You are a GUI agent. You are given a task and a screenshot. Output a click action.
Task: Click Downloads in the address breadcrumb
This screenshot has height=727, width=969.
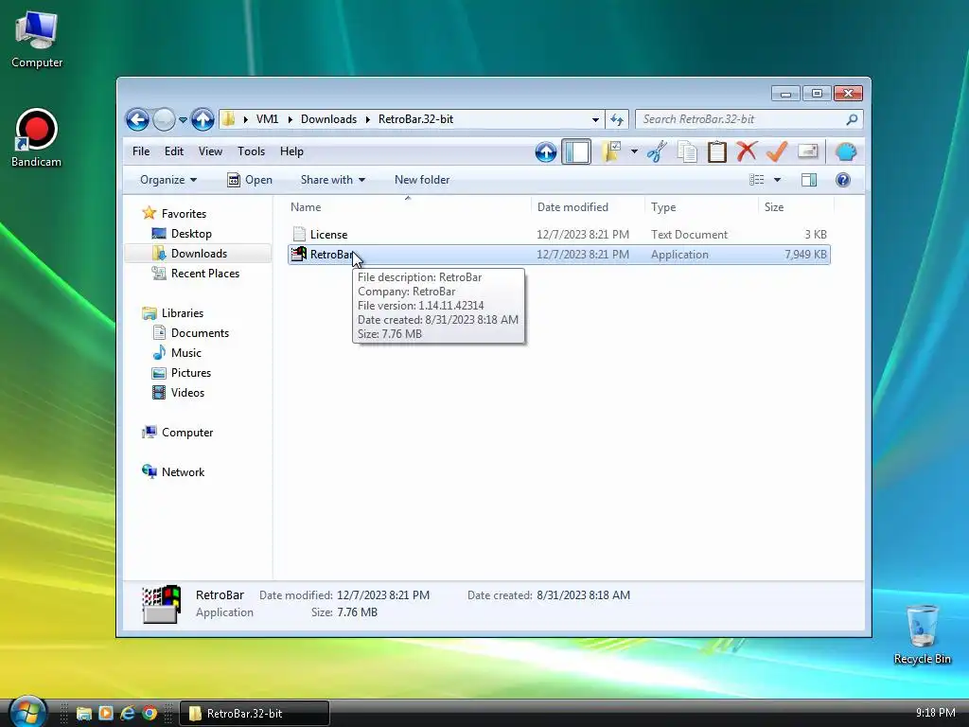(x=328, y=119)
